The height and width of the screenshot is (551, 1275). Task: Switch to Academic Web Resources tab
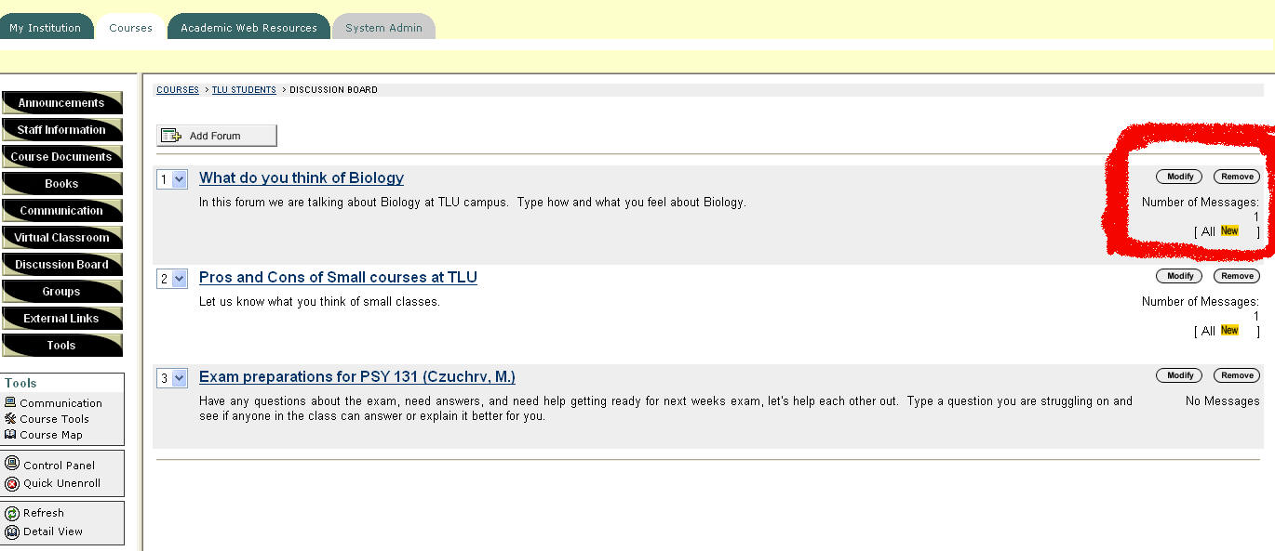pos(248,27)
